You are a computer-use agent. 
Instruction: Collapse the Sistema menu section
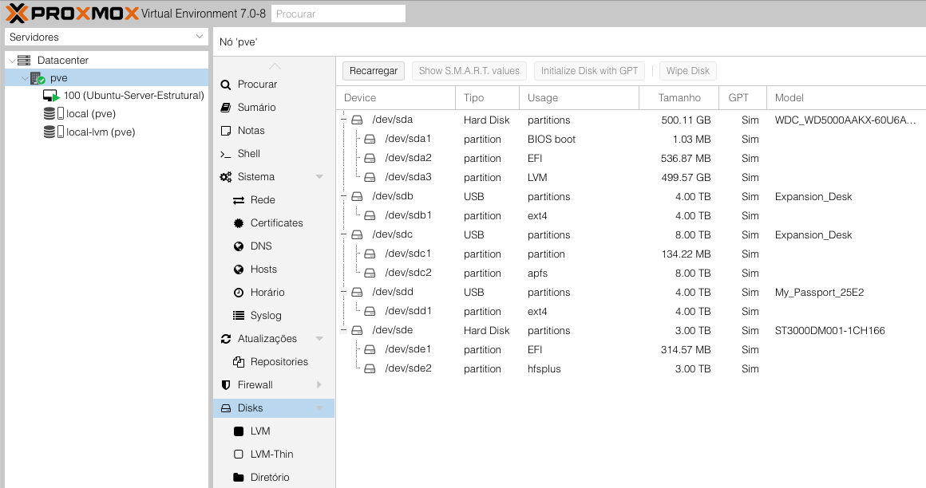(x=319, y=177)
